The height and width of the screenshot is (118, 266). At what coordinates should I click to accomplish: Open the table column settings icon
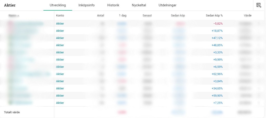click(x=258, y=5)
